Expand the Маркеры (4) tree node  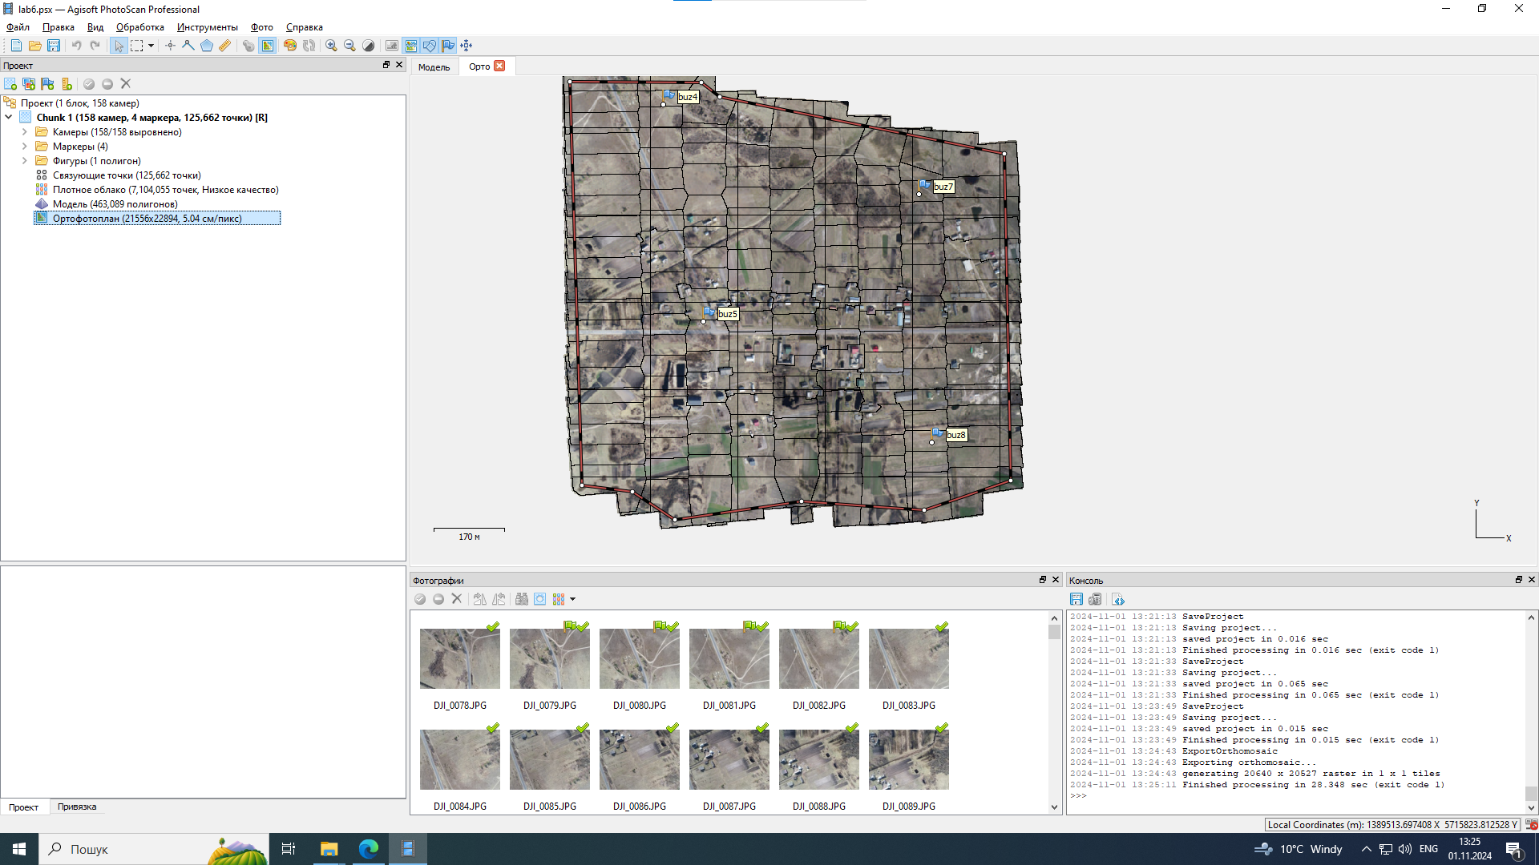tap(25, 147)
